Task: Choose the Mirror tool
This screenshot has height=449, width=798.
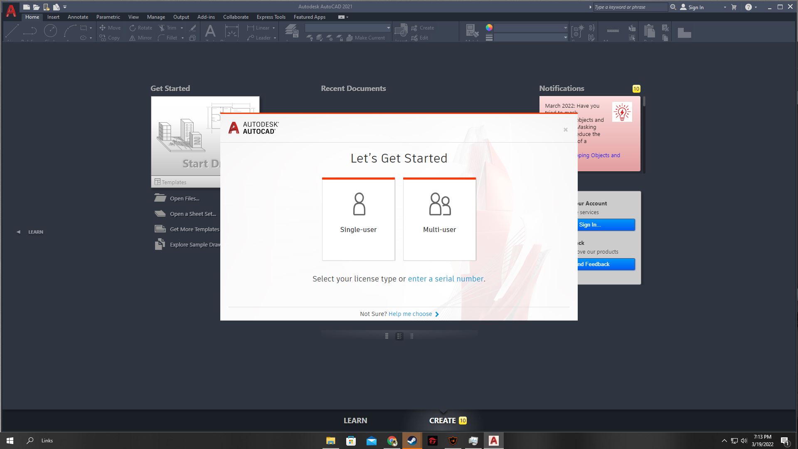Action: coord(140,37)
